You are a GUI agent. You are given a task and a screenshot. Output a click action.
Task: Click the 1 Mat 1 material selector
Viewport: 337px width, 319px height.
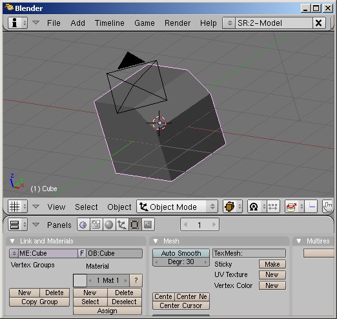108,280
